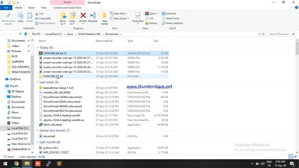Open the Move to command
The image size is (299, 168).
63,19
